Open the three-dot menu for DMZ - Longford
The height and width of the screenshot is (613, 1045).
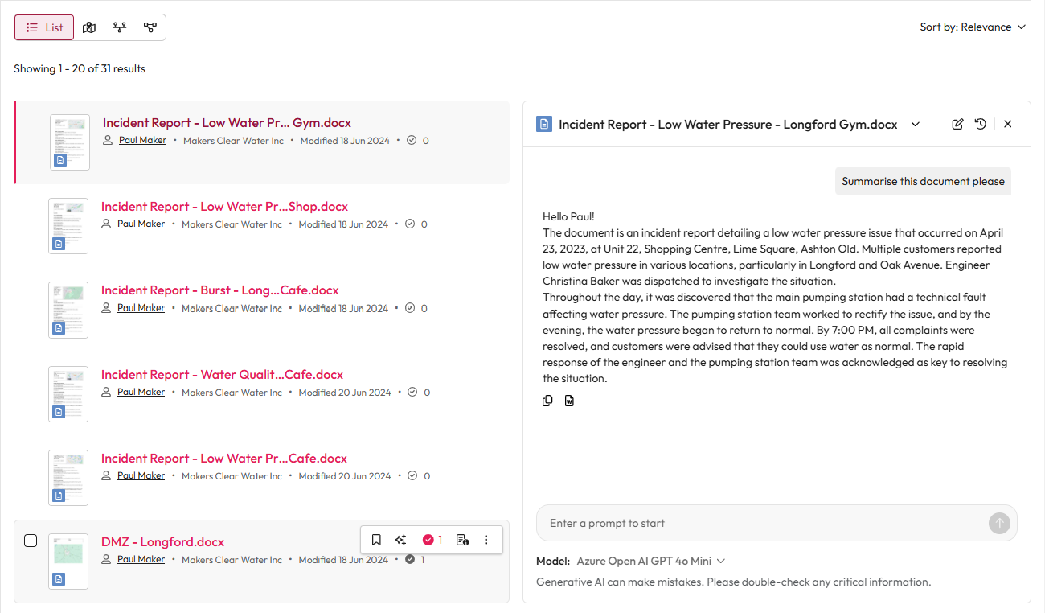click(486, 540)
